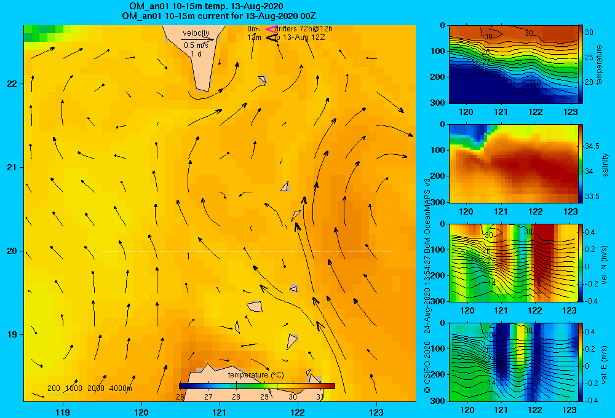Viewport: 615px width, 418px height.
Task: Click the '33.5' tick on the salinity colorbar
Action: [x=592, y=197]
